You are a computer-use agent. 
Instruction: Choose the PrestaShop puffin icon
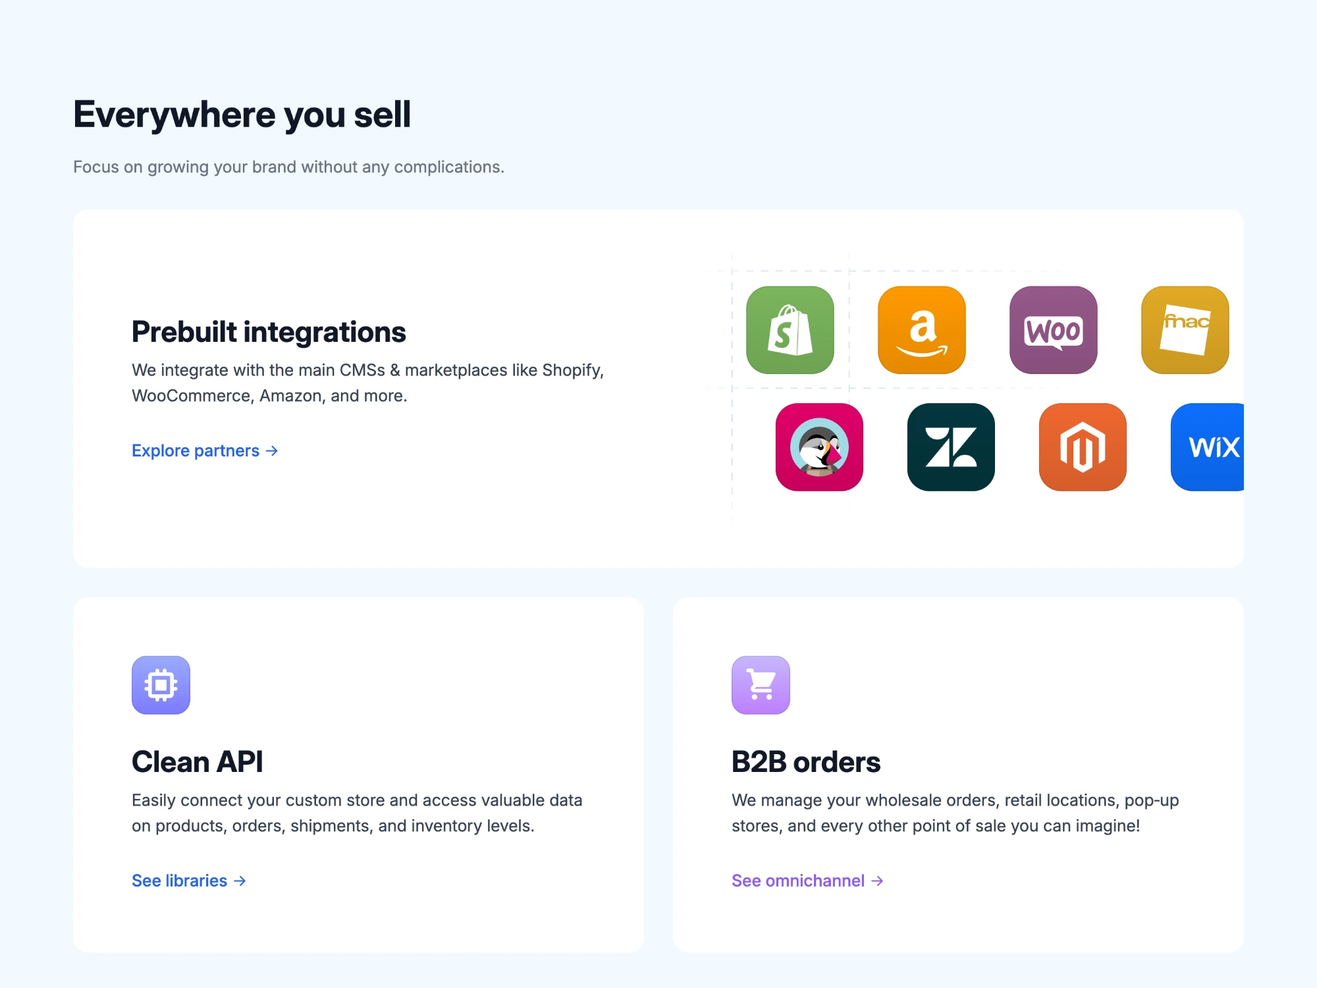[x=819, y=447]
